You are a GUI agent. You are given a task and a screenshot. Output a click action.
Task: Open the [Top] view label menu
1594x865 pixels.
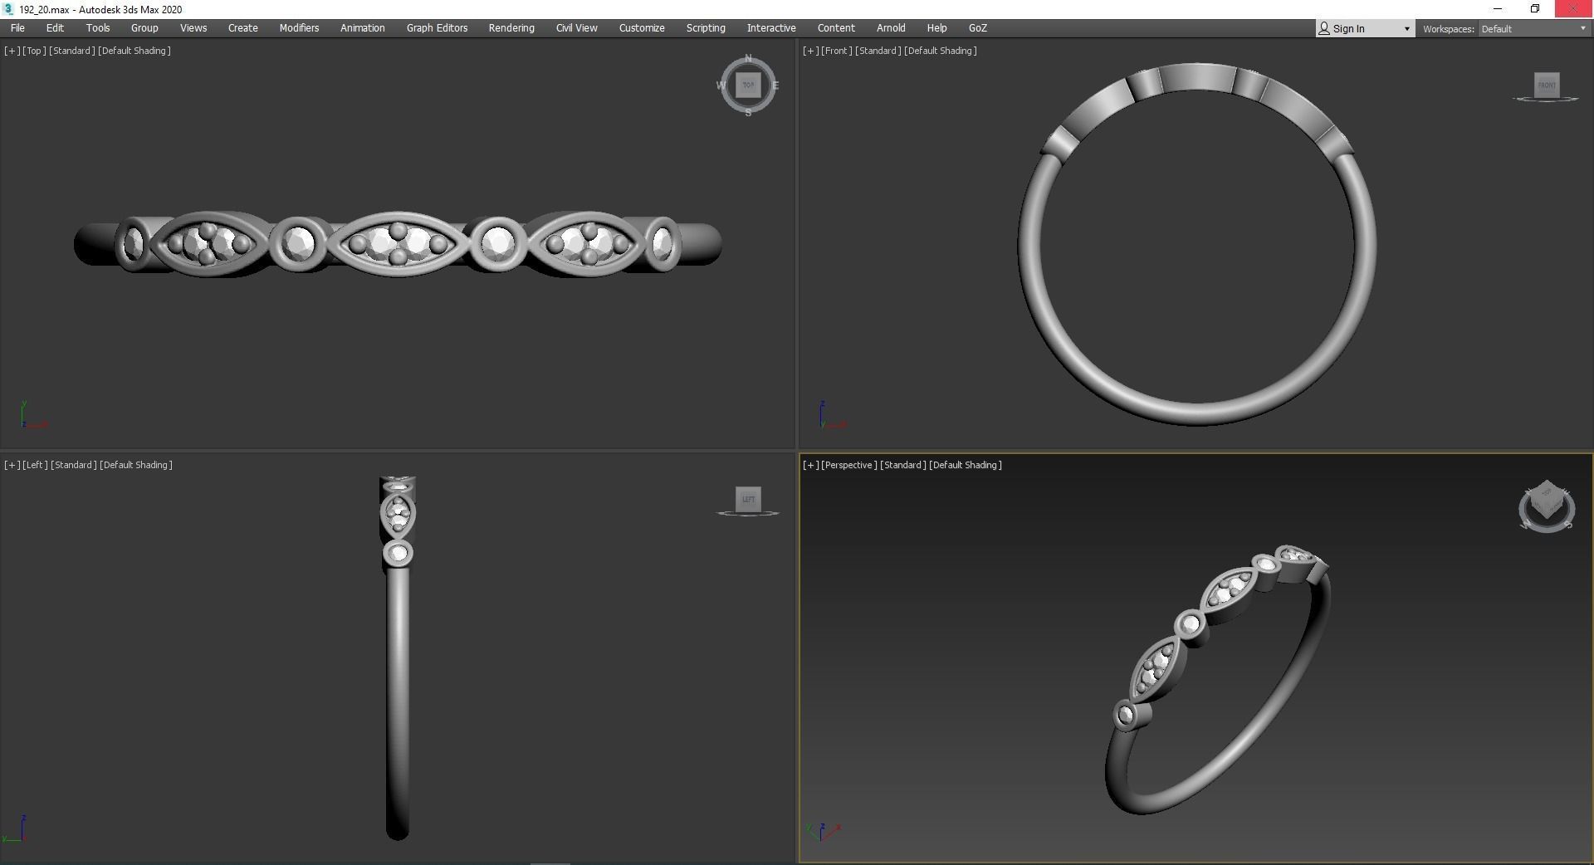tap(34, 51)
